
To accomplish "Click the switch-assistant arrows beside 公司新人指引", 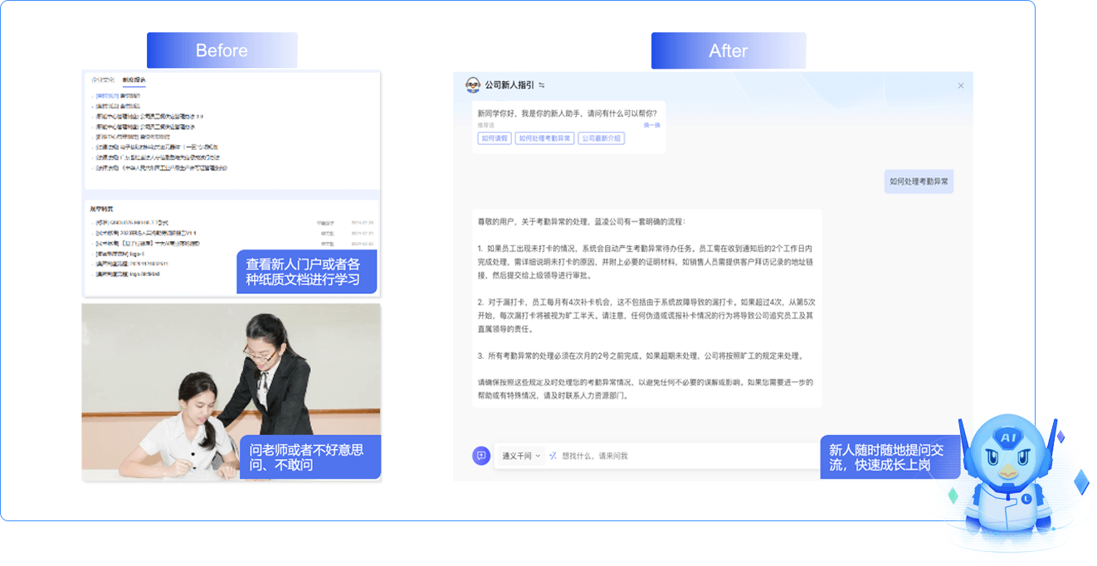I will click(x=542, y=85).
